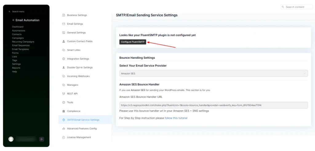Click the search menu magnifier icon
The height and width of the screenshot is (151, 315).
point(10,12)
